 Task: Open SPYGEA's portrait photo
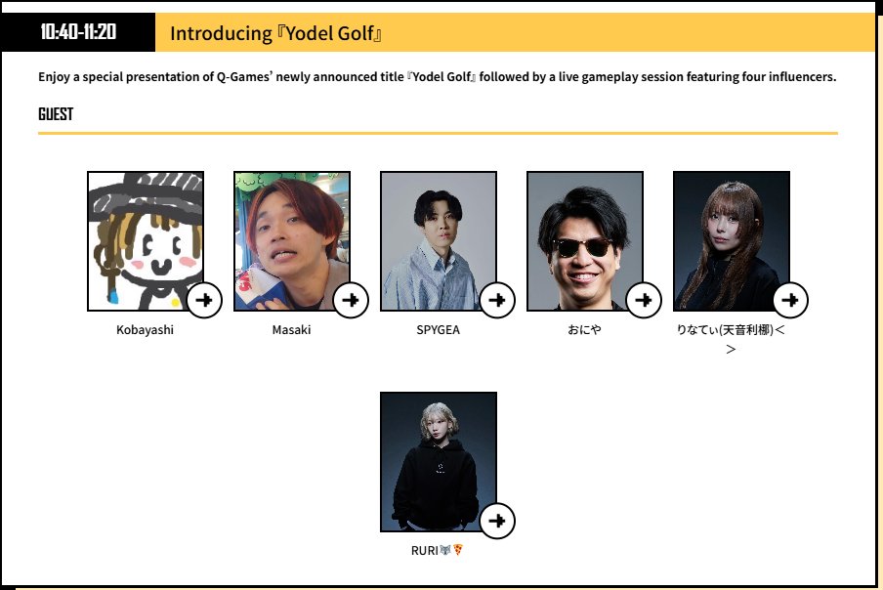pos(439,241)
